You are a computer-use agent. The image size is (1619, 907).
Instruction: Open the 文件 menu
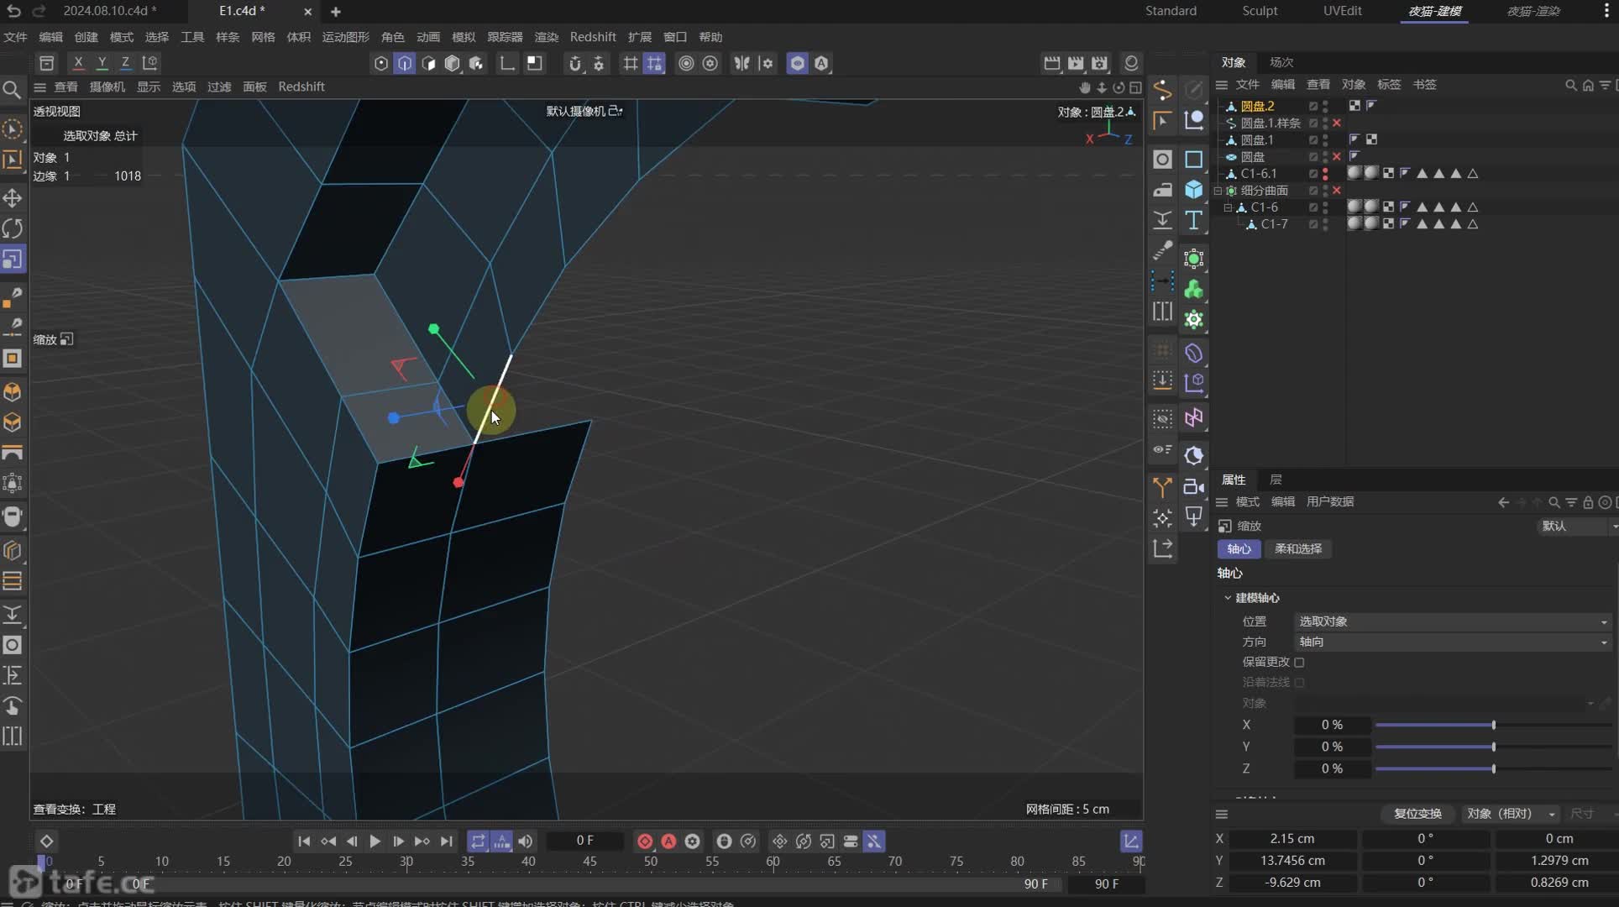pos(15,37)
